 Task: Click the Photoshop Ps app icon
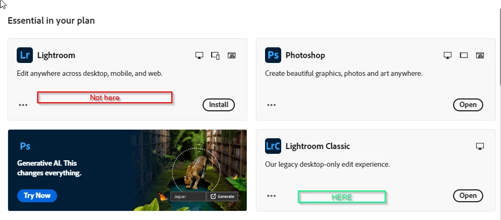pos(273,55)
